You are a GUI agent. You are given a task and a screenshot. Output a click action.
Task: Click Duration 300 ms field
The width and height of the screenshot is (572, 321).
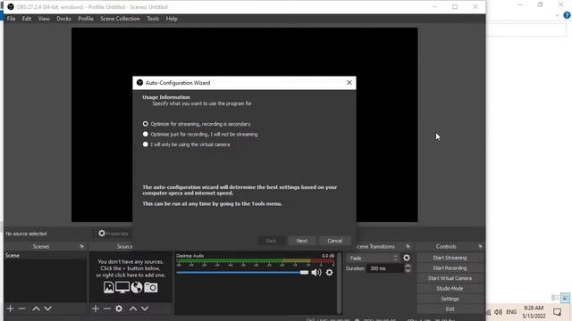click(385, 268)
